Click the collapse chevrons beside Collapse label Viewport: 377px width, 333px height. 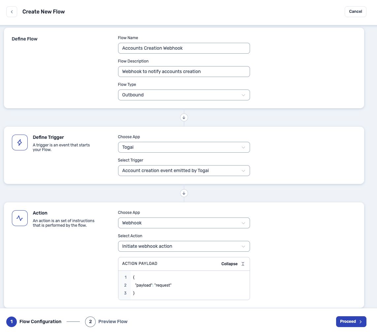click(243, 264)
